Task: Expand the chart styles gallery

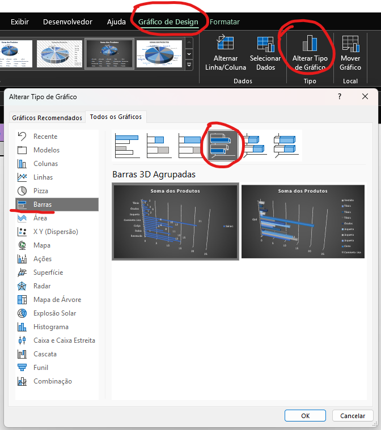Action: (x=189, y=65)
